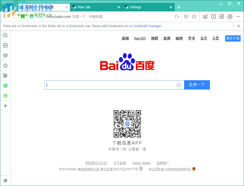This screenshot has height=186, width=244.
Task: Open 京公网安备11000002000001号 link
Action: point(170,169)
